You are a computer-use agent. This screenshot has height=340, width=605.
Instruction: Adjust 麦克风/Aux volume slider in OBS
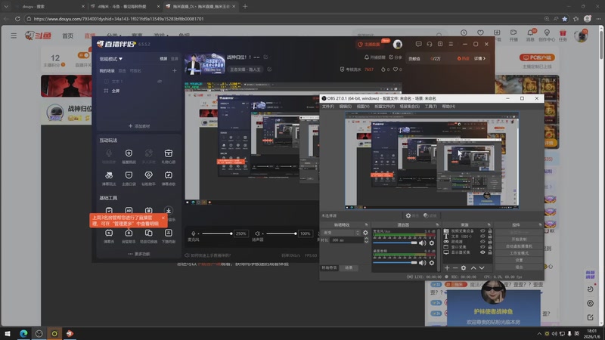[x=395, y=243]
